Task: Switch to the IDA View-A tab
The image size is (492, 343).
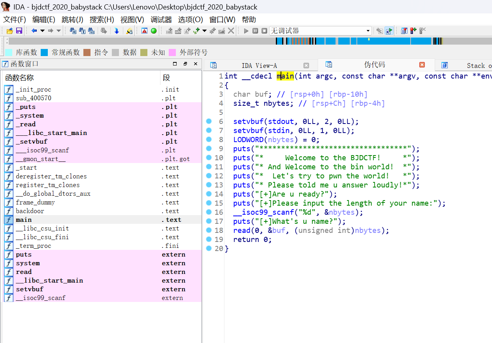Action: tap(259, 66)
